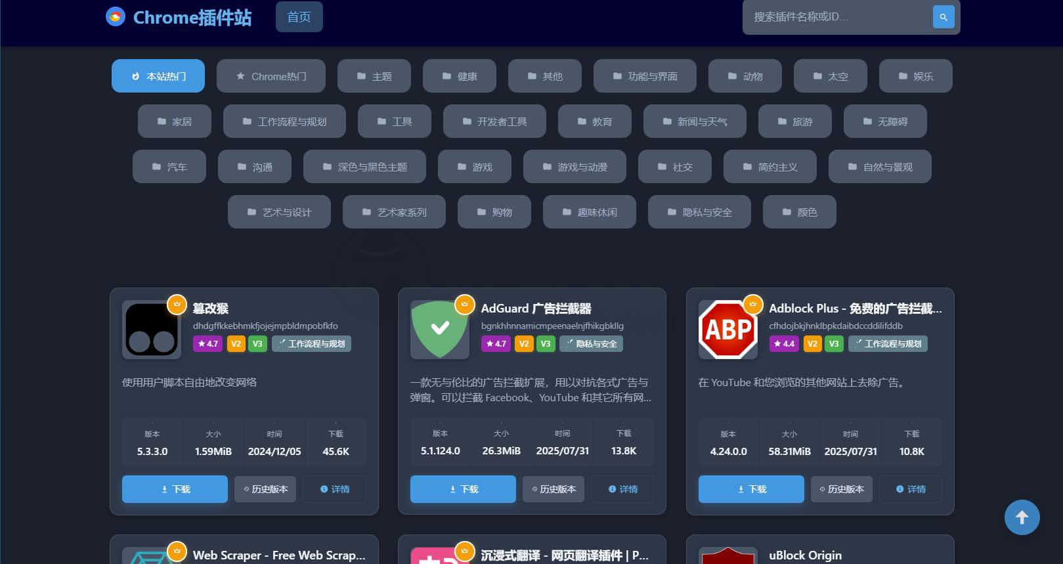Open 详情 for 篡改猴
This screenshot has height=564, width=1063.
coord(334,489)
